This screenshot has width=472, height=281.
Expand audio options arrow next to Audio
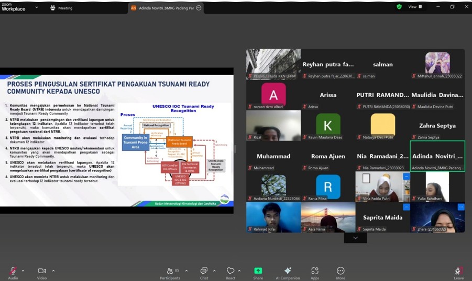tap(23, 271)
